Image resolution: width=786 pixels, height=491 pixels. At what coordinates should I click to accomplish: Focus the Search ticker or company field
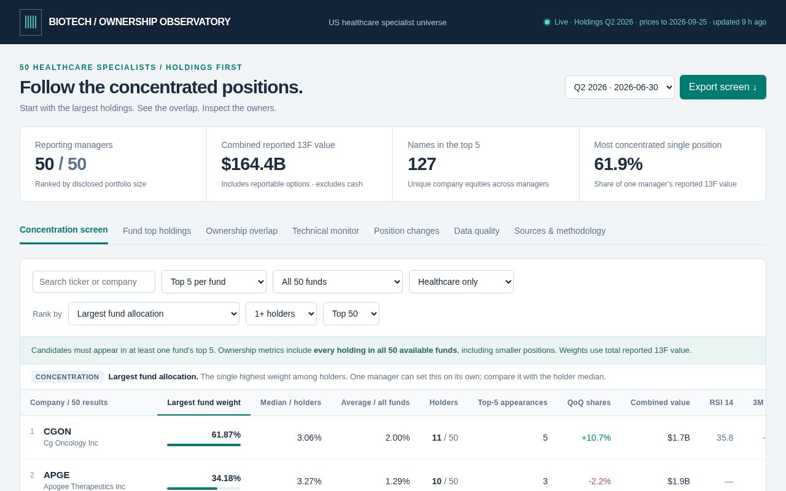(94, 282)
